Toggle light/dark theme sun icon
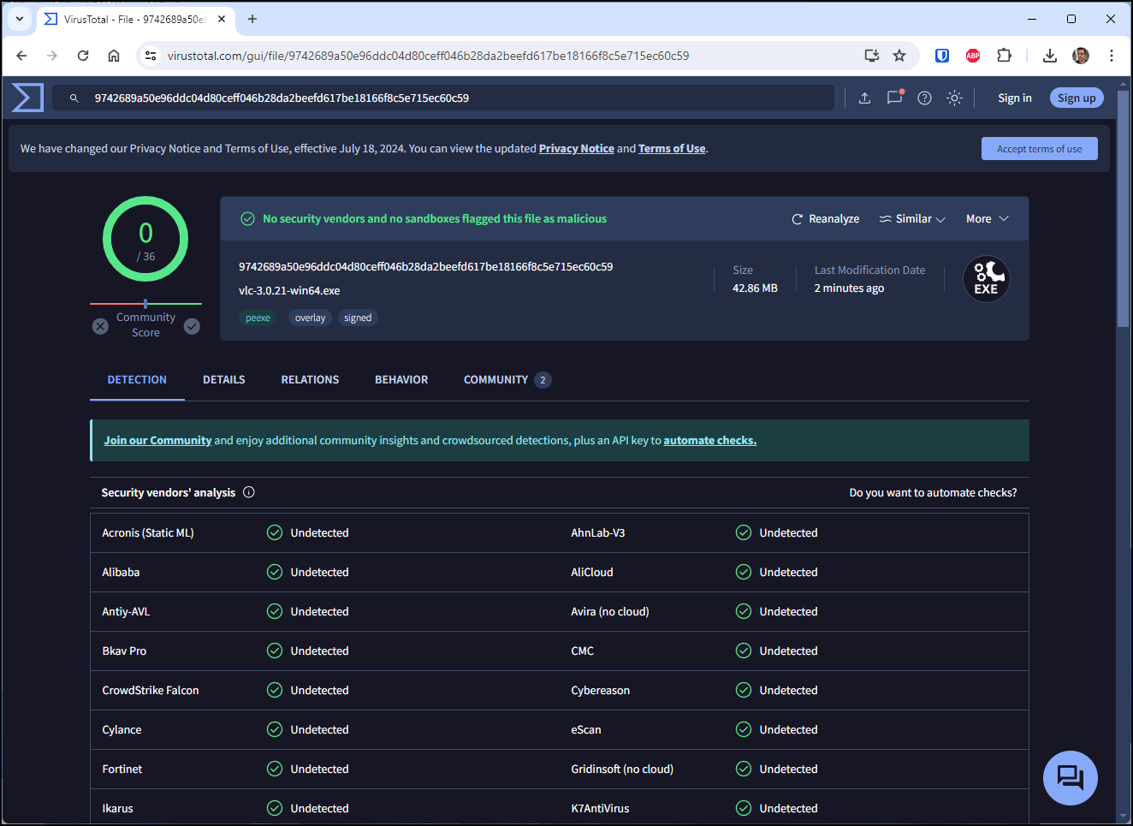The height and width of the screenshot is (826, 1133). (x=954, y=98)
